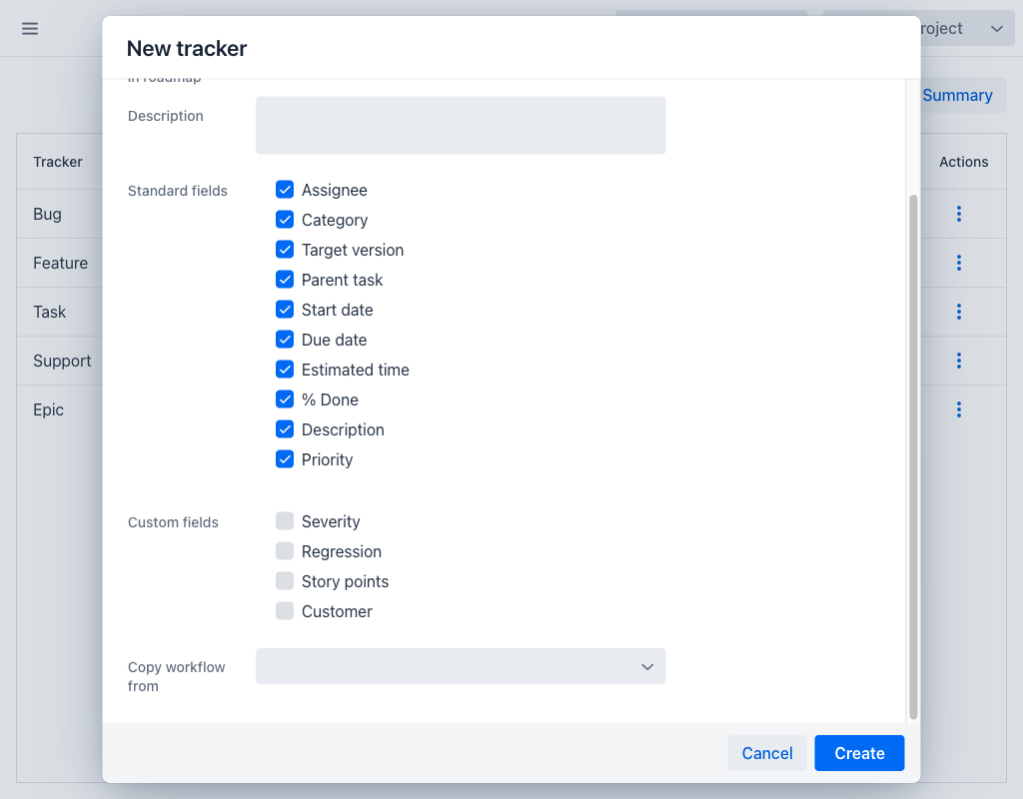Open actions menu for Task tracker

click(958, 312)
